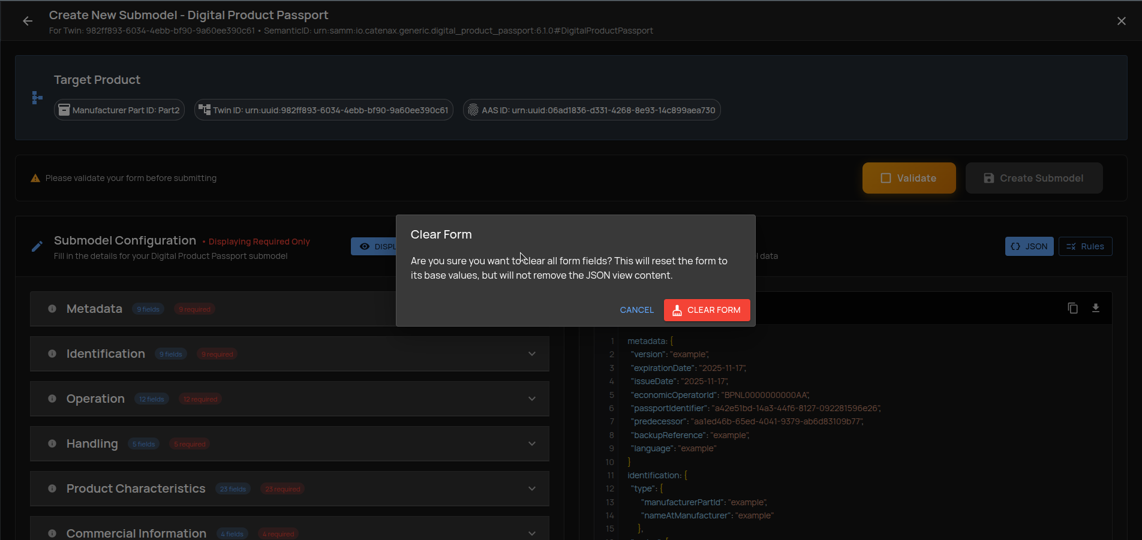Click the Metadata section info icon
This screenshot has width=1142, height=540.
52,309
